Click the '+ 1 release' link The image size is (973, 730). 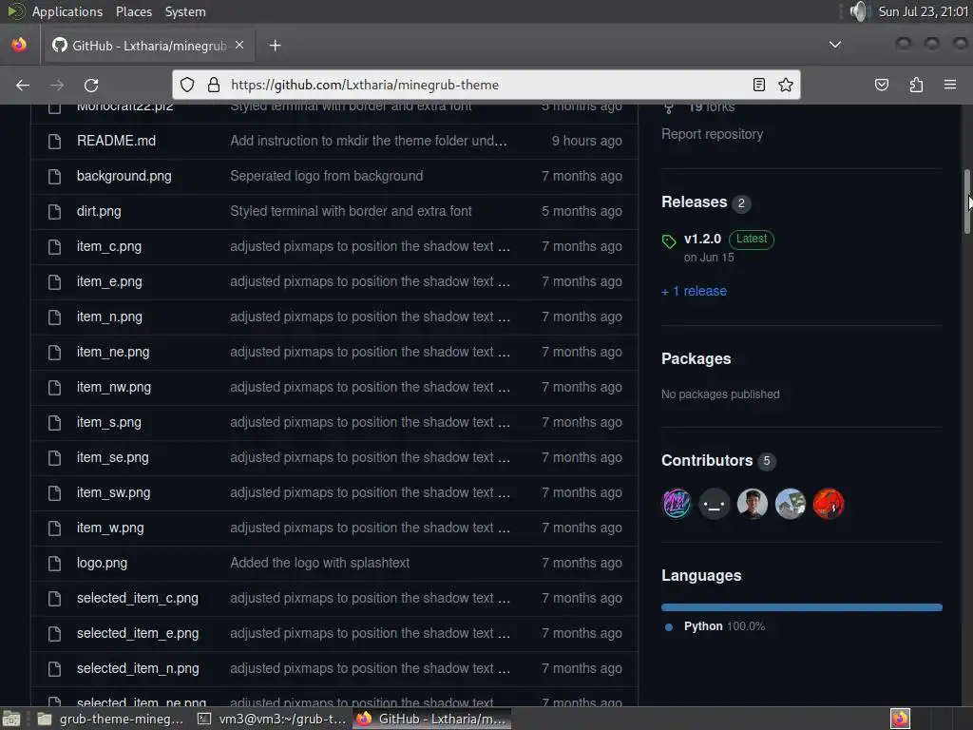[694, 291]
